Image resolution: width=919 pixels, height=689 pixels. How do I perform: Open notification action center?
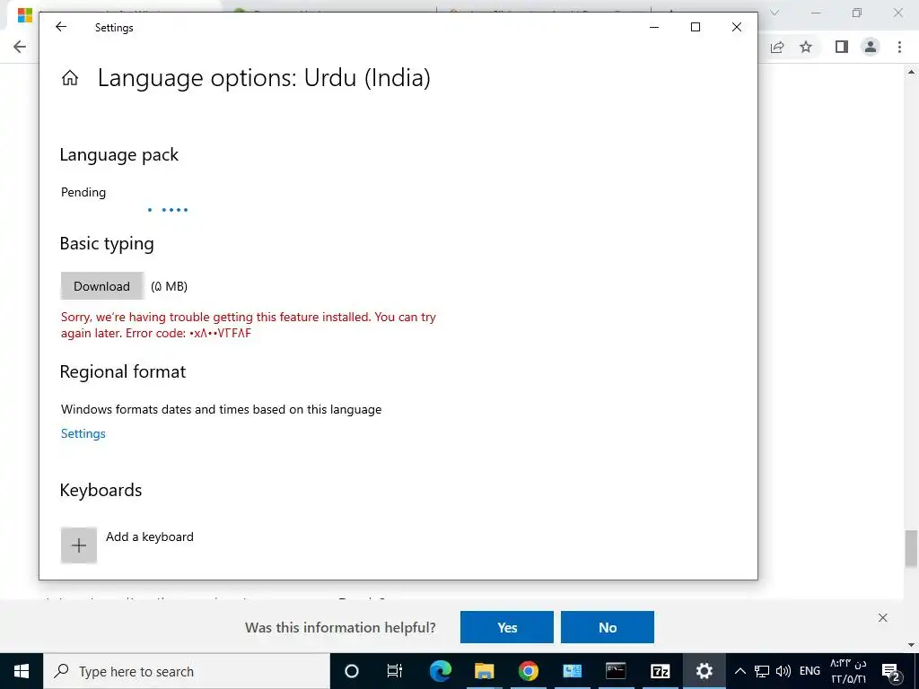[x=891, y=671]
